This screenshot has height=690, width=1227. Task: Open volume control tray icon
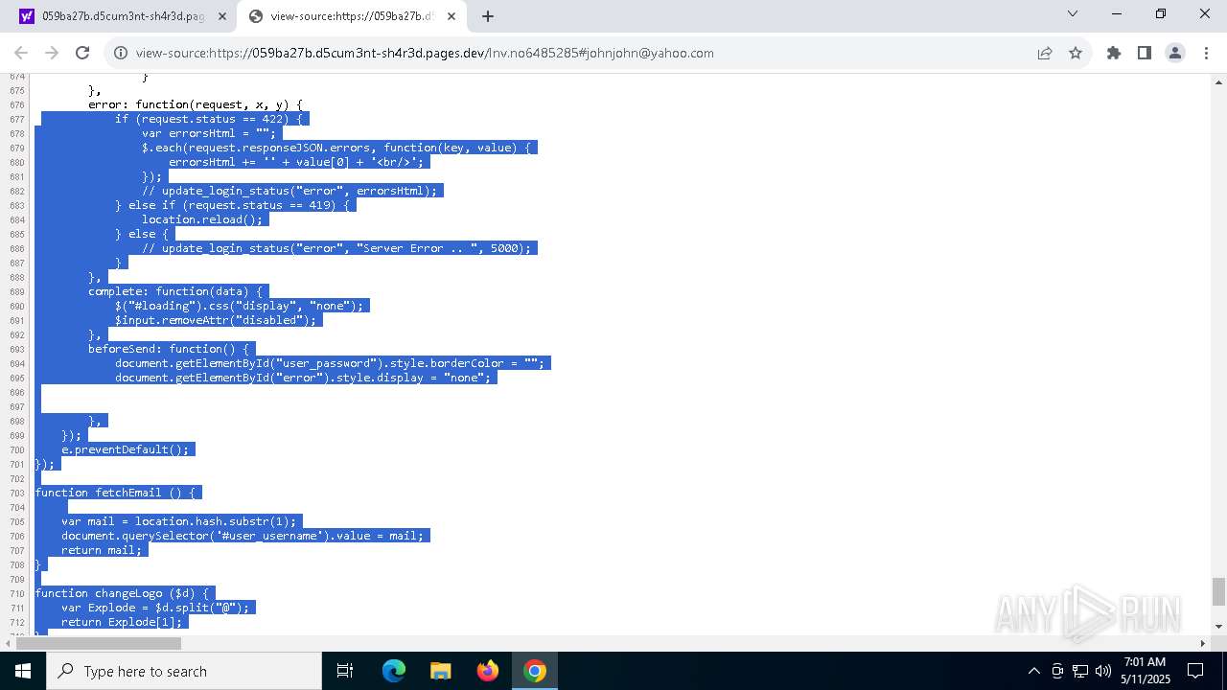(x=1103, y=671)
